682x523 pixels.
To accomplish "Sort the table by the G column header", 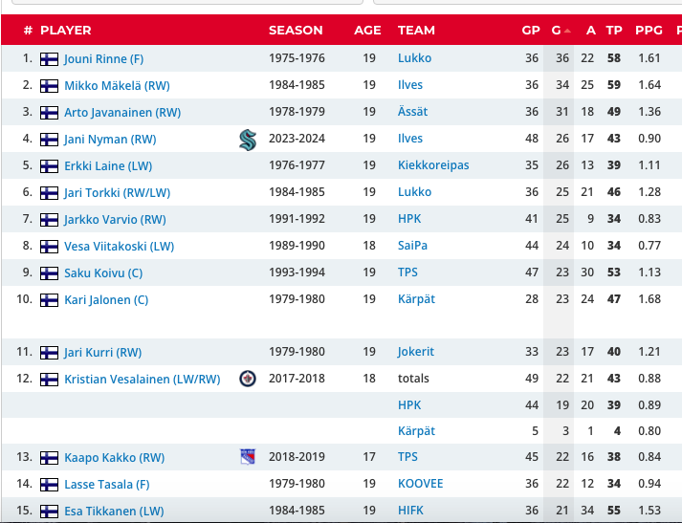I will point(559,30).
